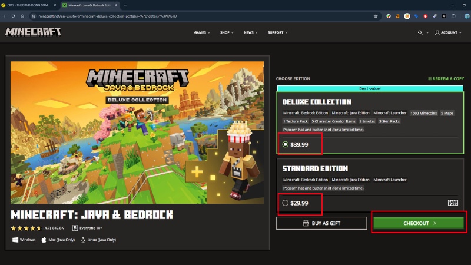Expand the Games menu
Viewport: 471px width, 265px height.
[x=203, y=32]
